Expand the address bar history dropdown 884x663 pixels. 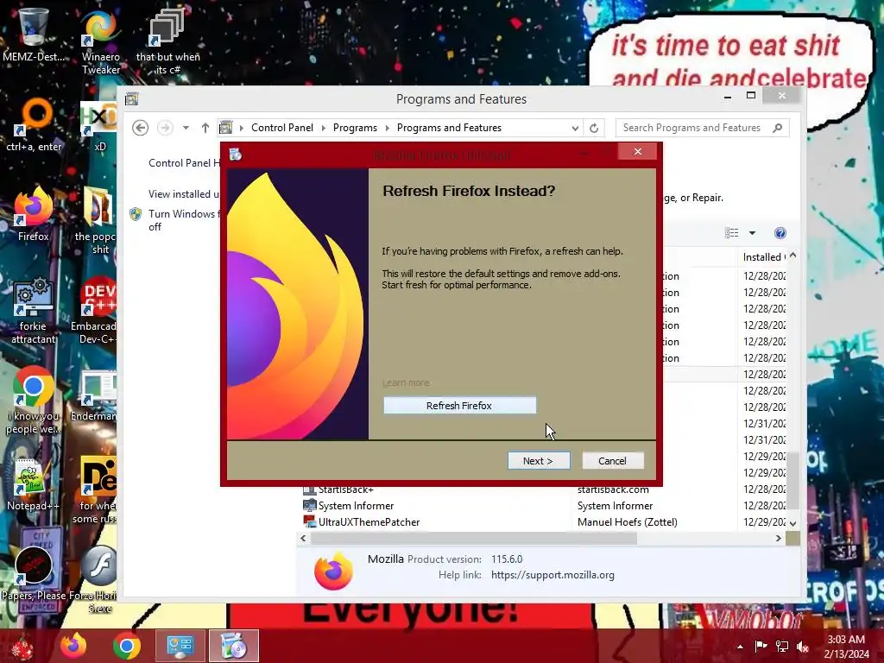574,128
